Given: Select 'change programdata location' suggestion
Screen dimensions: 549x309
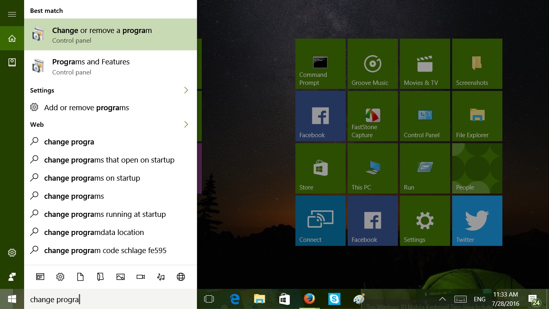Looking at the screenshot, I should (x=111, y=232).
